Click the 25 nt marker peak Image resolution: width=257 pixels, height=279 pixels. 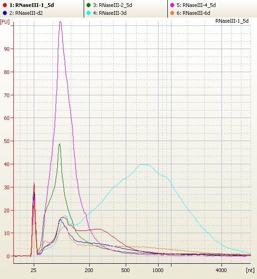(34, 183)
